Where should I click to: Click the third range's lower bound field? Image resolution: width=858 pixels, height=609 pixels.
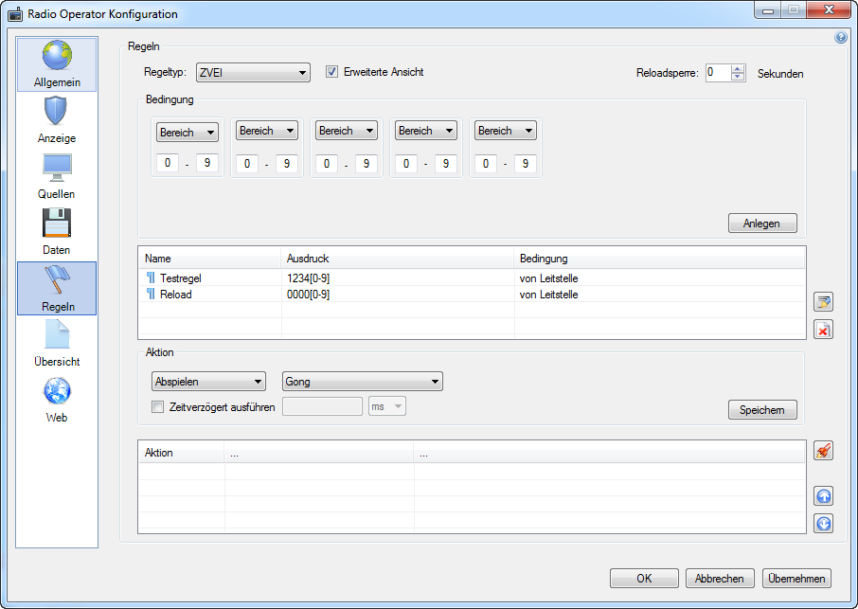tap(327, 164)
